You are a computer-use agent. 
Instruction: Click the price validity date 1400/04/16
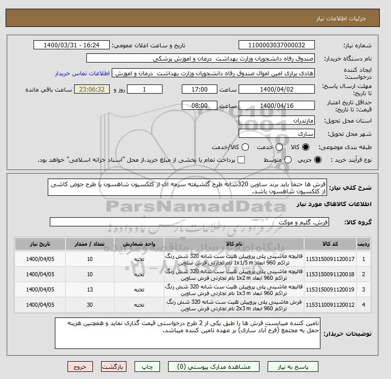pyautogui.click(x=277, y=105)
